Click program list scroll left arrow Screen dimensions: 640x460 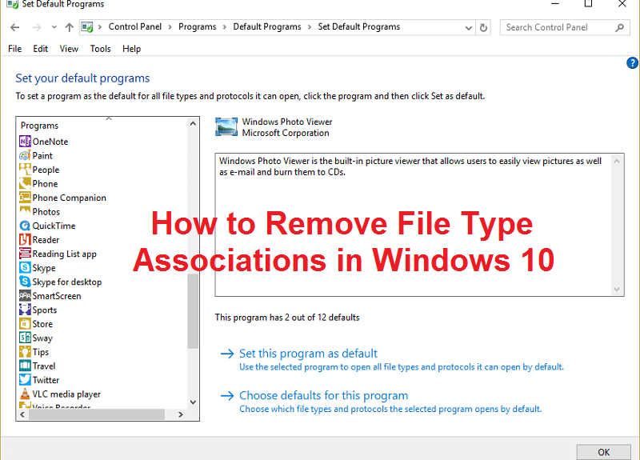point(22,414)
